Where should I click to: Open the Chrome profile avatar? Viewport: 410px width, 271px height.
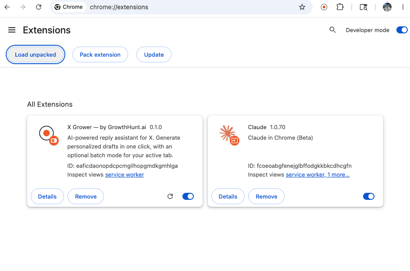(387, 7)
